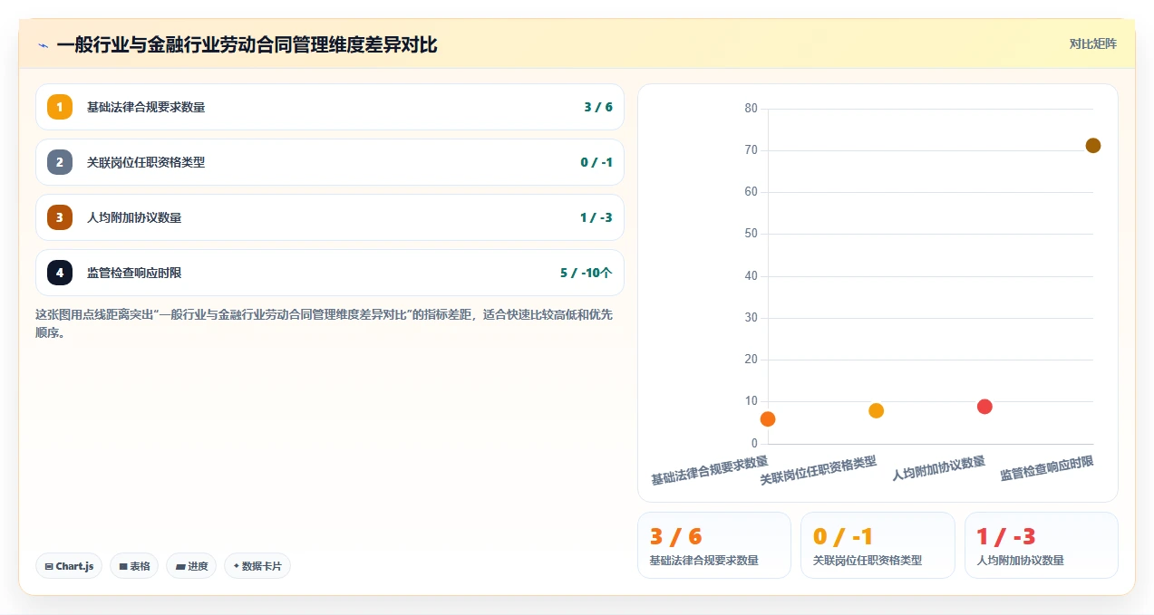Click the 人均附加协议数量 x-axis label
Viewport: 1154px width, 615px height.
pos(939,468)
